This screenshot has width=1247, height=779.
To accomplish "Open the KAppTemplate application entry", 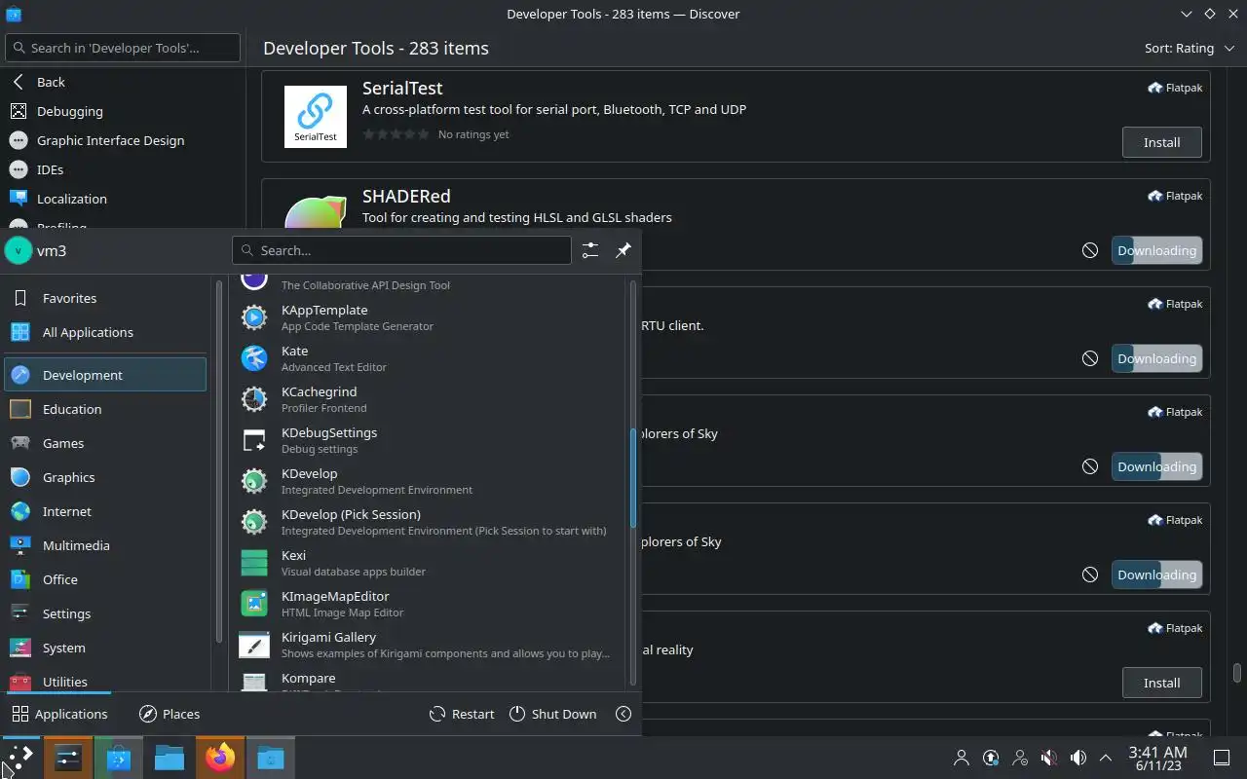I will pos(429,317).
